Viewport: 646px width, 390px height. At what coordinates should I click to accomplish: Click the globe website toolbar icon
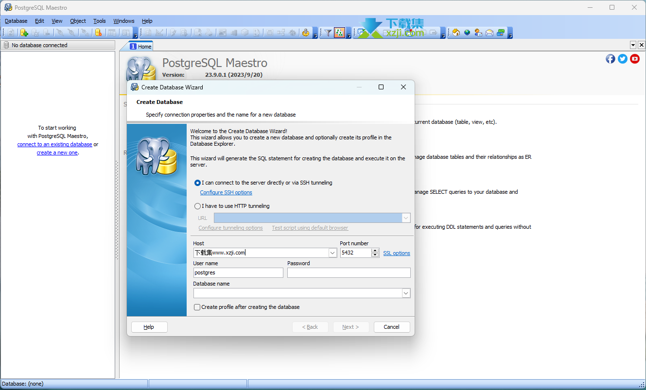467,33
